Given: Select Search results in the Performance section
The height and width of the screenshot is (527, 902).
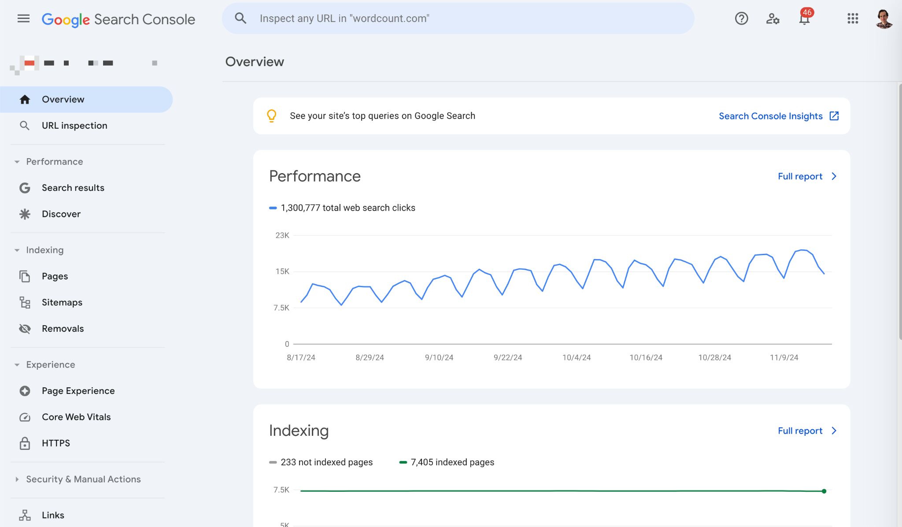Looking at the screenshot, I should [x=73, y=188].
